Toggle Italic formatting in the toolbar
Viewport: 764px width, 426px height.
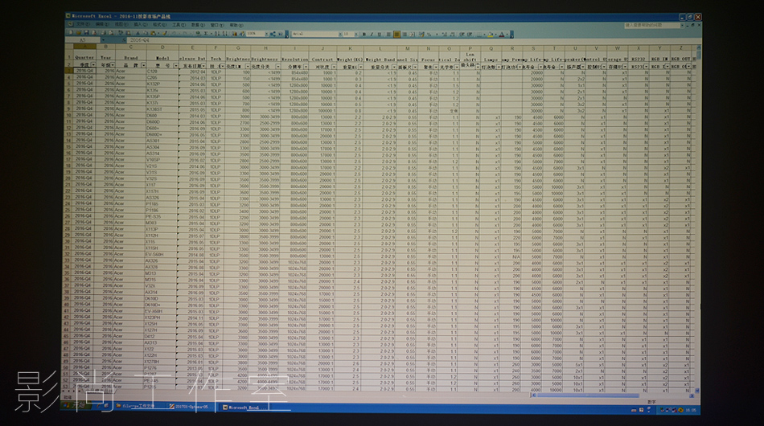(372, 34)
